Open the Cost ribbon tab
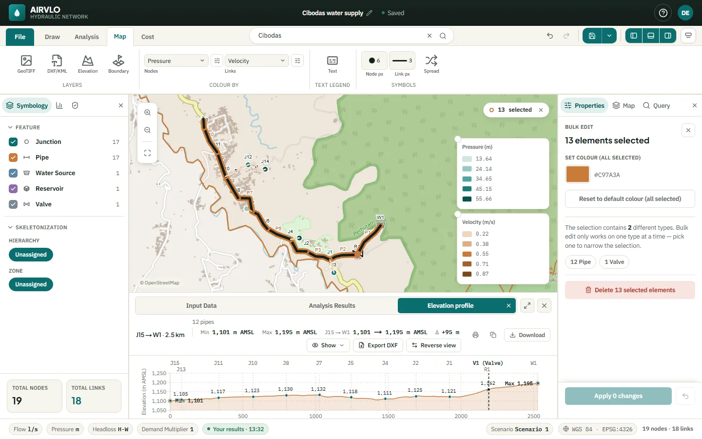This screenshot has width=702, height=439. pyautogui.click(x=148, y=37)
